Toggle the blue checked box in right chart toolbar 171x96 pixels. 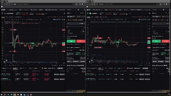click(x=139, y=19)
